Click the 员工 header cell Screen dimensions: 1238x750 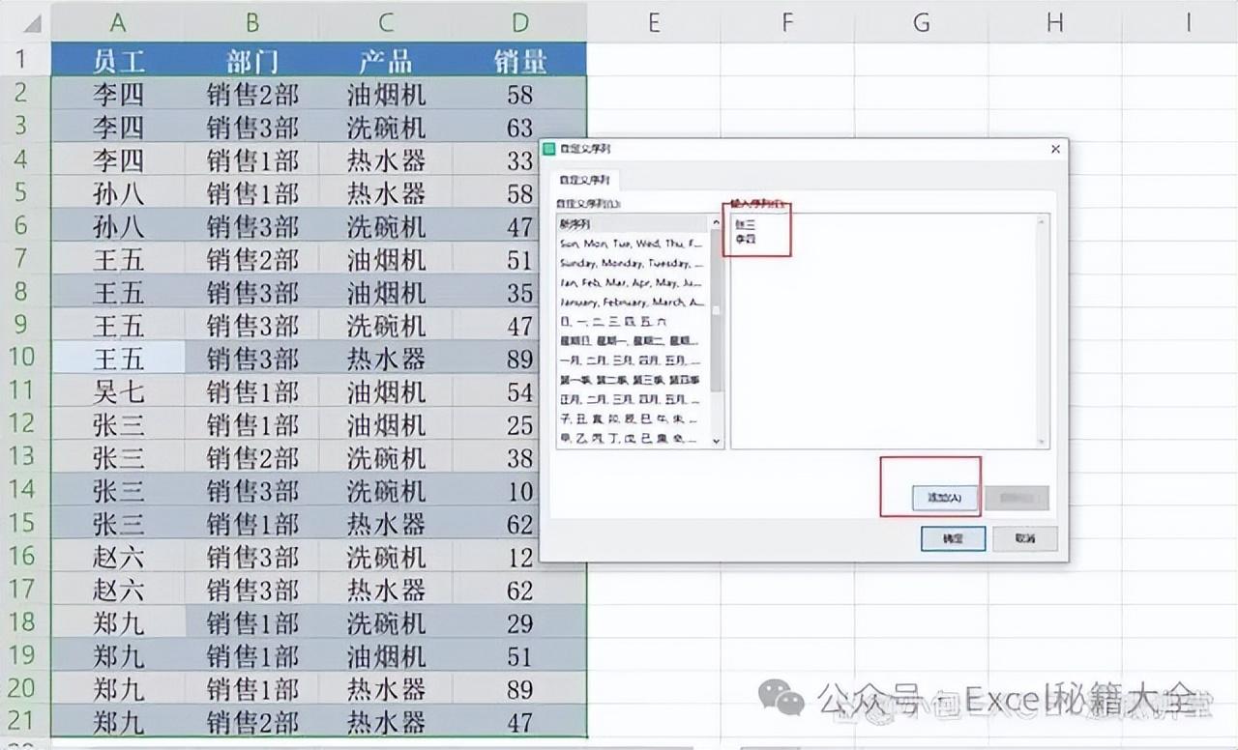click(x=118, y=61)
